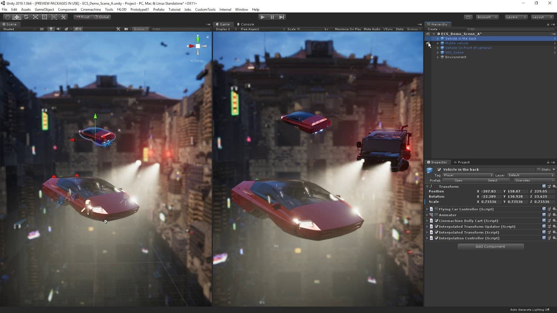Enable Static checkbox in Inspector
The height and width of the screenshot is (313, 557).
point(538,170)
